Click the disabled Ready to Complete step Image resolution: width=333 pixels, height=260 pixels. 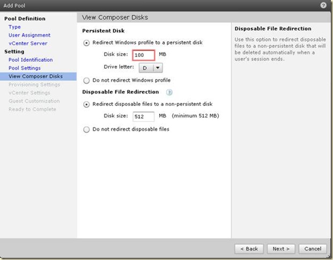pyautogui.click(x=32, y=110)
